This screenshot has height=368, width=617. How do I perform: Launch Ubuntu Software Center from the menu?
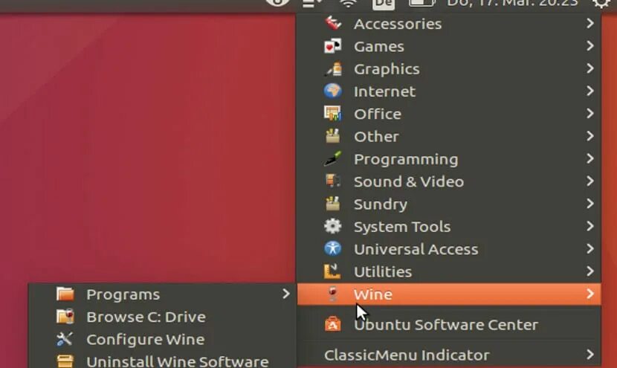click(449, 324)
